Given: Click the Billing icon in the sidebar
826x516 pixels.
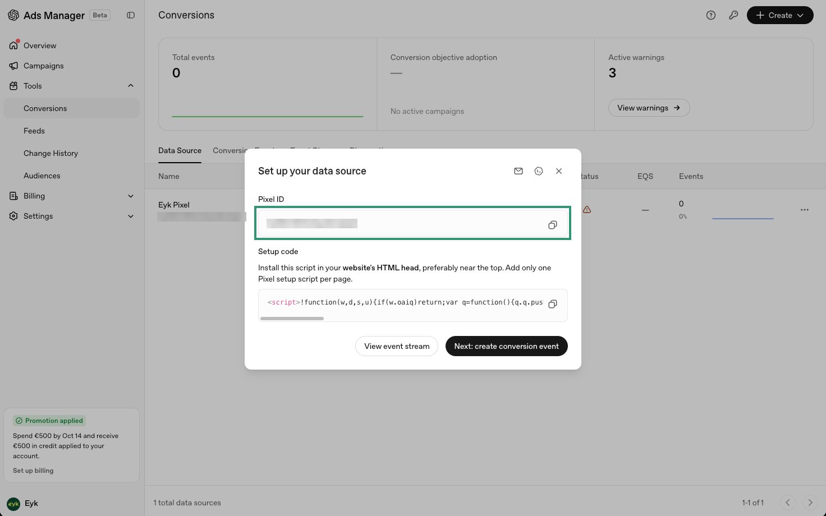Looking at the screenshot, I should pyautogui.click(x=13, y=196).
